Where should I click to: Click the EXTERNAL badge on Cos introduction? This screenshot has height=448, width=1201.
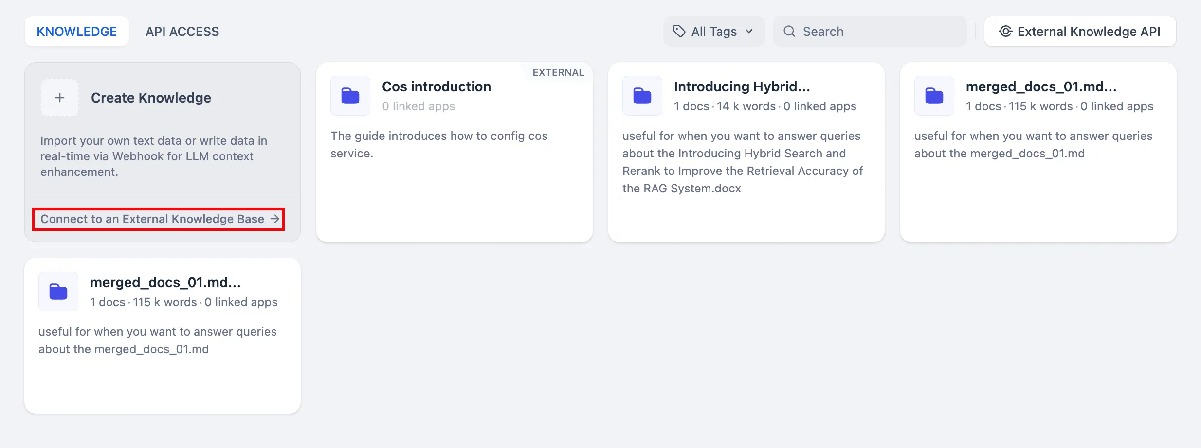tap(558, 72)
